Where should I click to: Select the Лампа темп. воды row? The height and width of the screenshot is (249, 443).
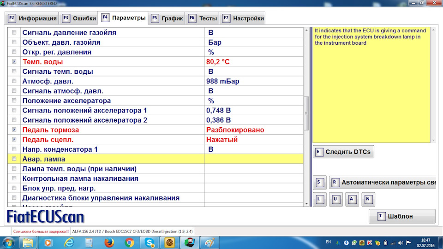[156, 169]
